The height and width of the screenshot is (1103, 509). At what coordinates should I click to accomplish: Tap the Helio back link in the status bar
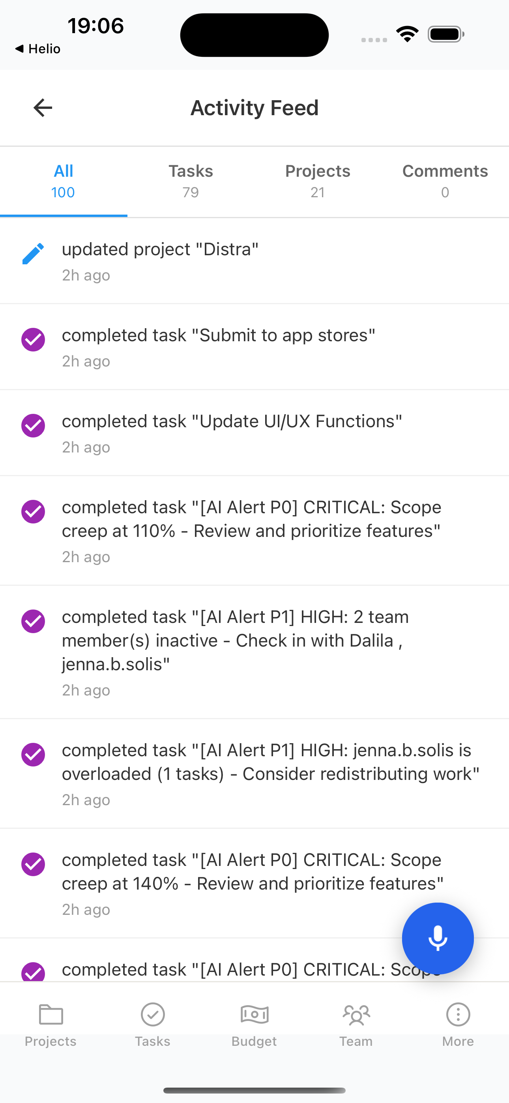38,49
